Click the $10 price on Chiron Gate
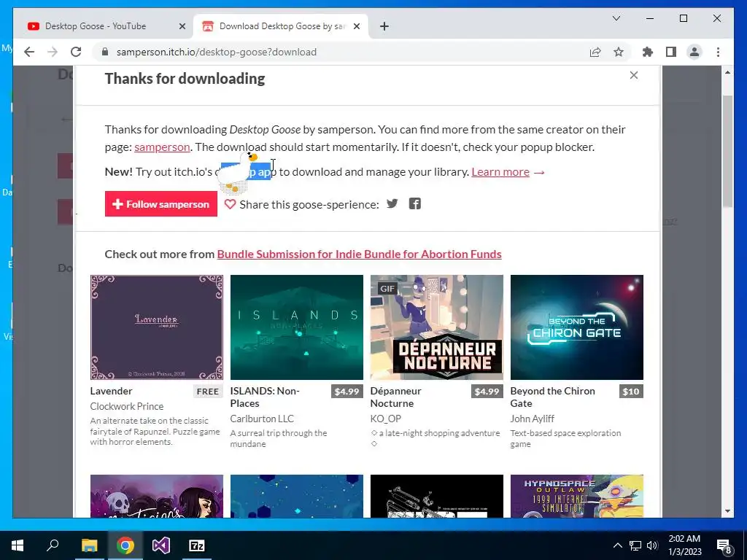 click(x=631, y=392)
